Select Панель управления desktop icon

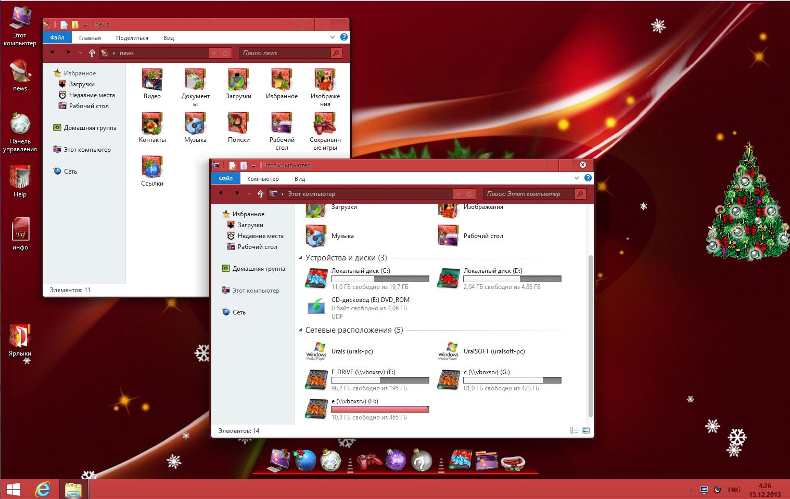pyautogui.click(x=20, y=133)
